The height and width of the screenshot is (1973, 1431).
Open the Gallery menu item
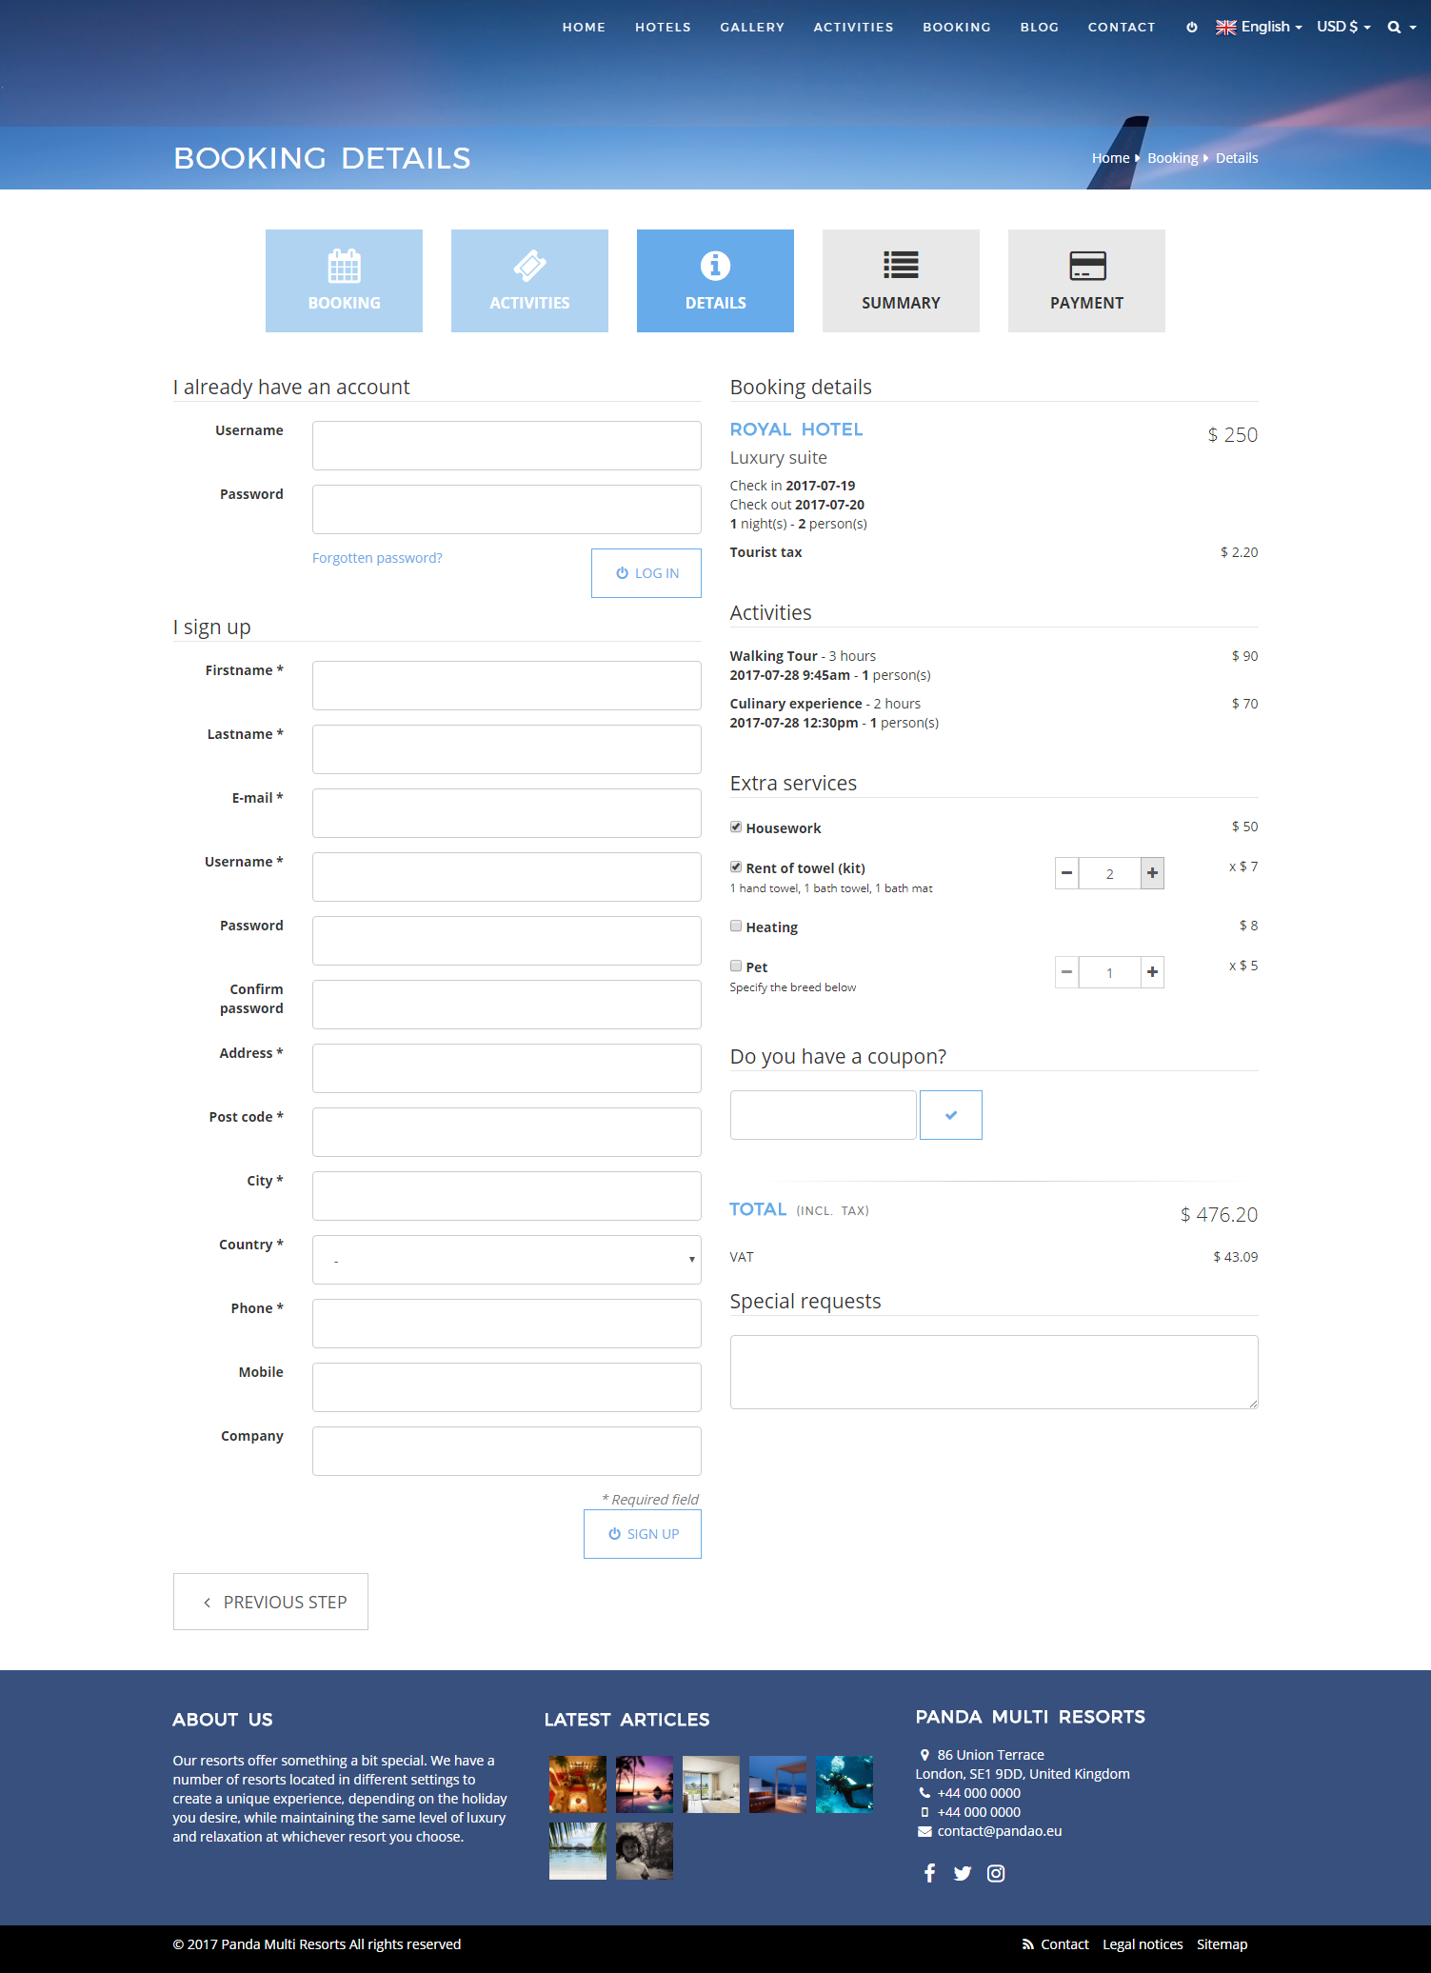752,28
